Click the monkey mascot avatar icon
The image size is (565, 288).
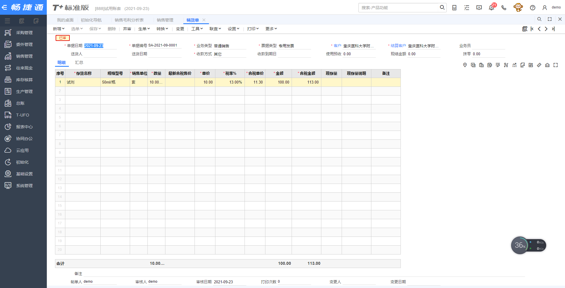click(518, 7)
